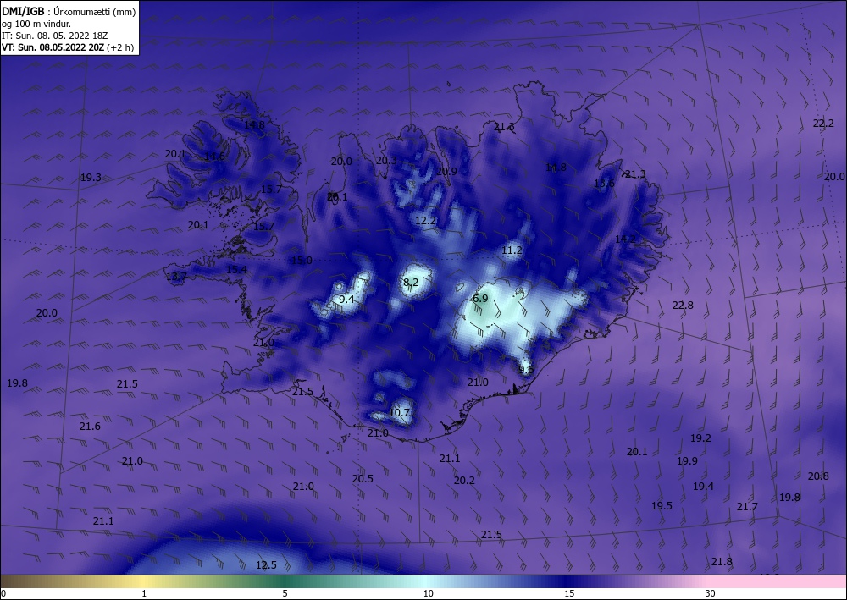
Task: Click the 13.7 value on the western peninsula
Action: pyautogui.click(x=176, y=276)
